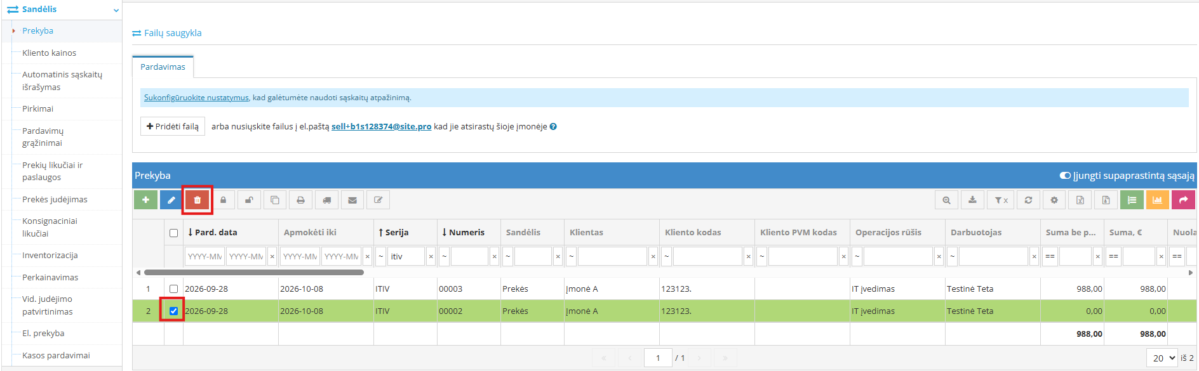This screenshot has width=1199, height=371.
Task: Click the pencil-in-square quick edit icon
Action: [x=378, y=200]
